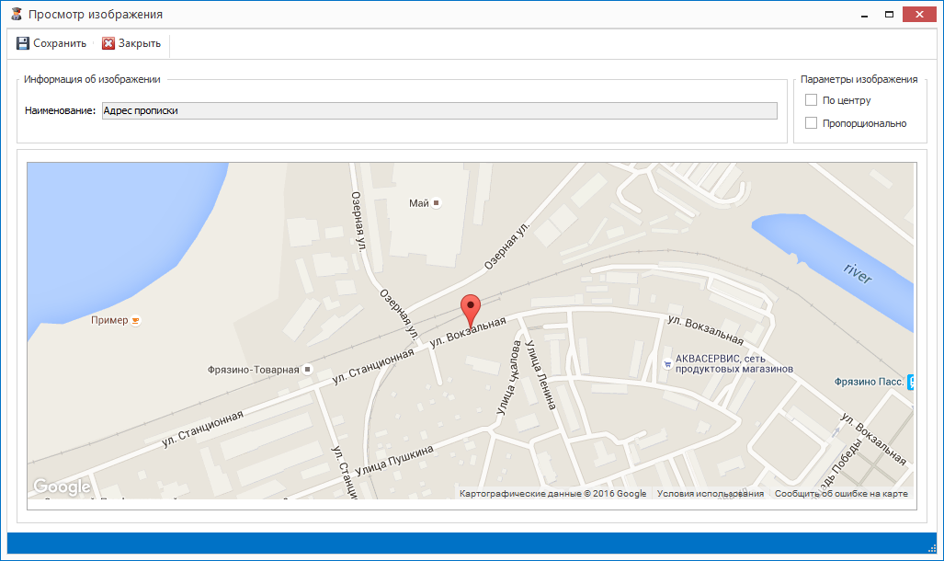Minimize the Просмотр изображения window
Viewport: 944px width, 561px height.
(865, 15)
